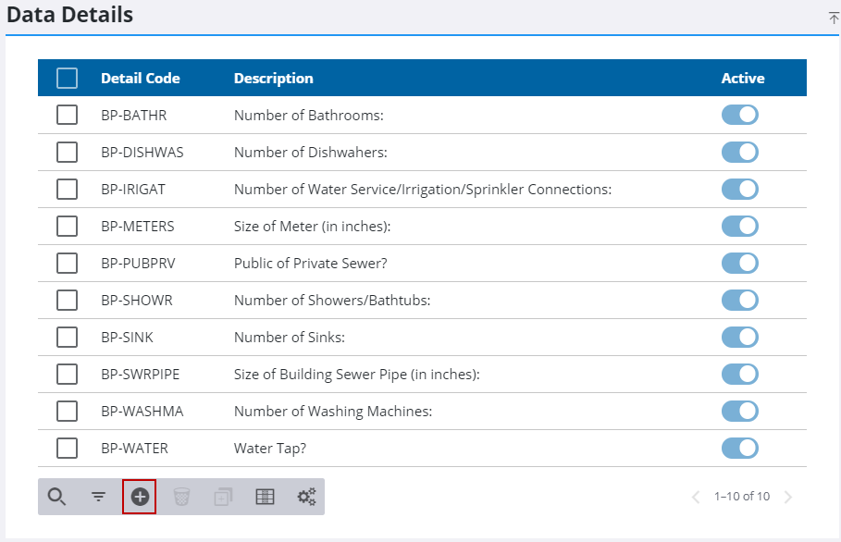Toggle Active switch for BP-SINK
The image size is (841, 542).
click(x=739, y=338)
